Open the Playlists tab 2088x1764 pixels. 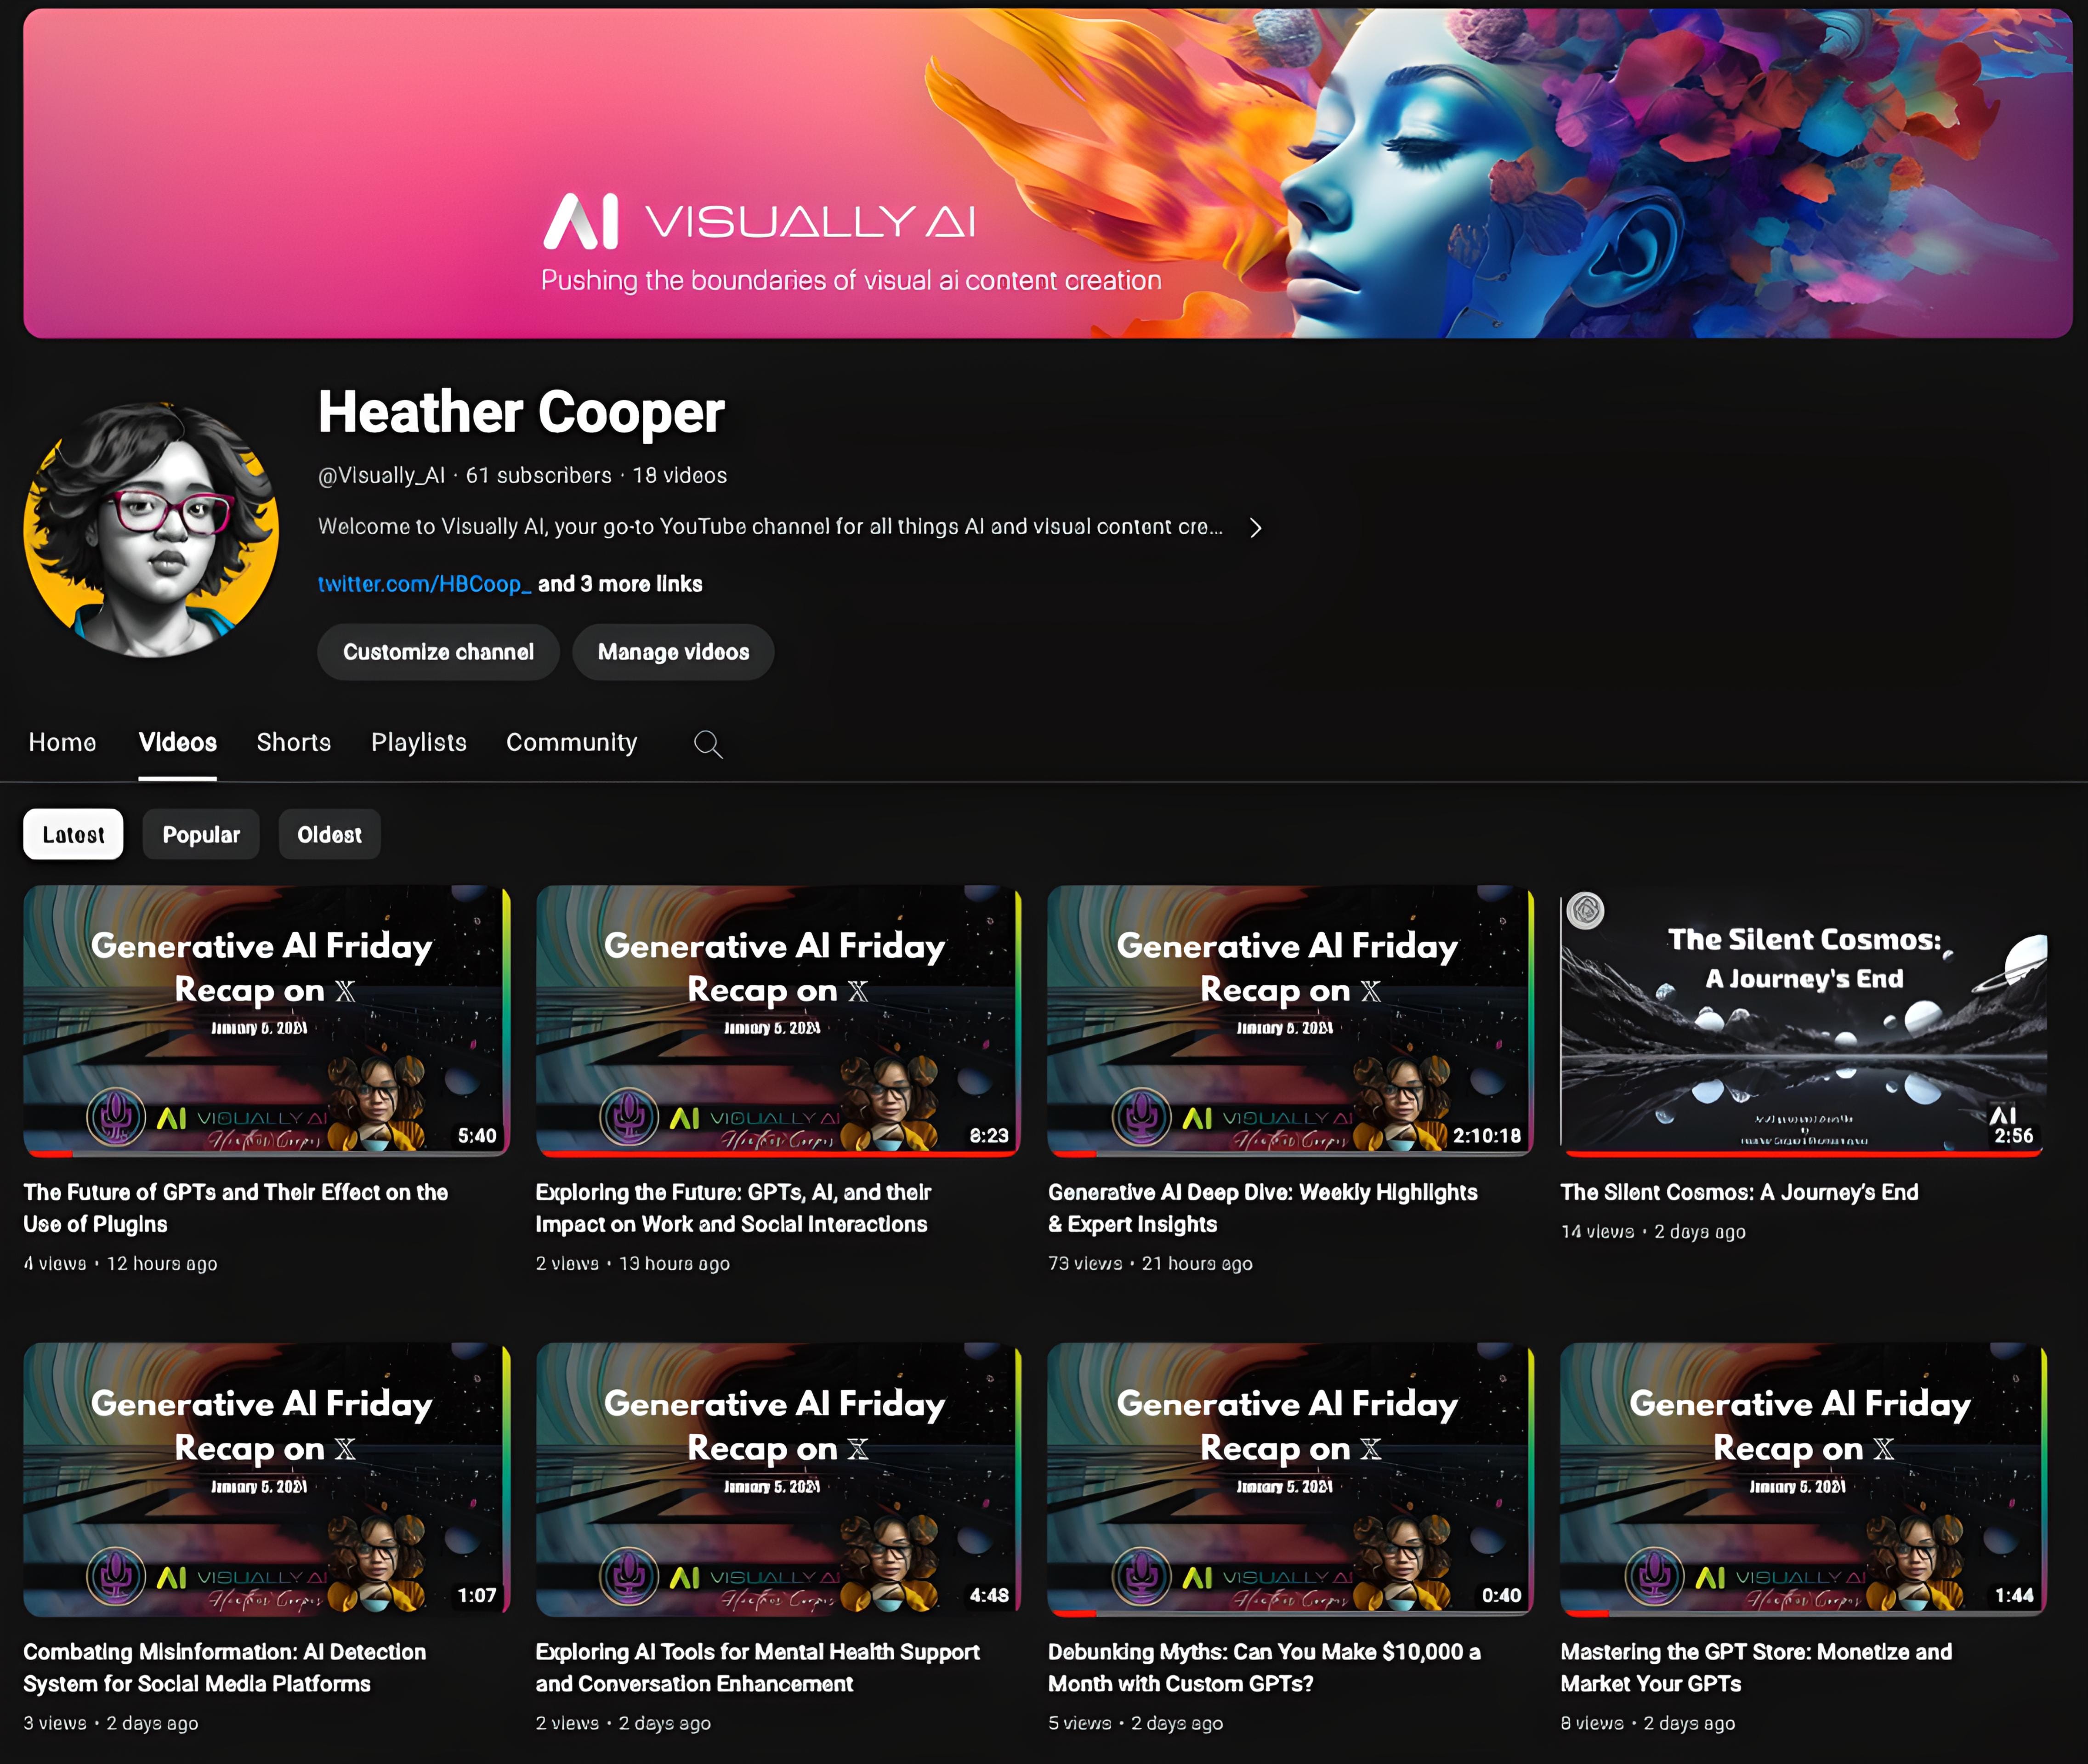418,742
